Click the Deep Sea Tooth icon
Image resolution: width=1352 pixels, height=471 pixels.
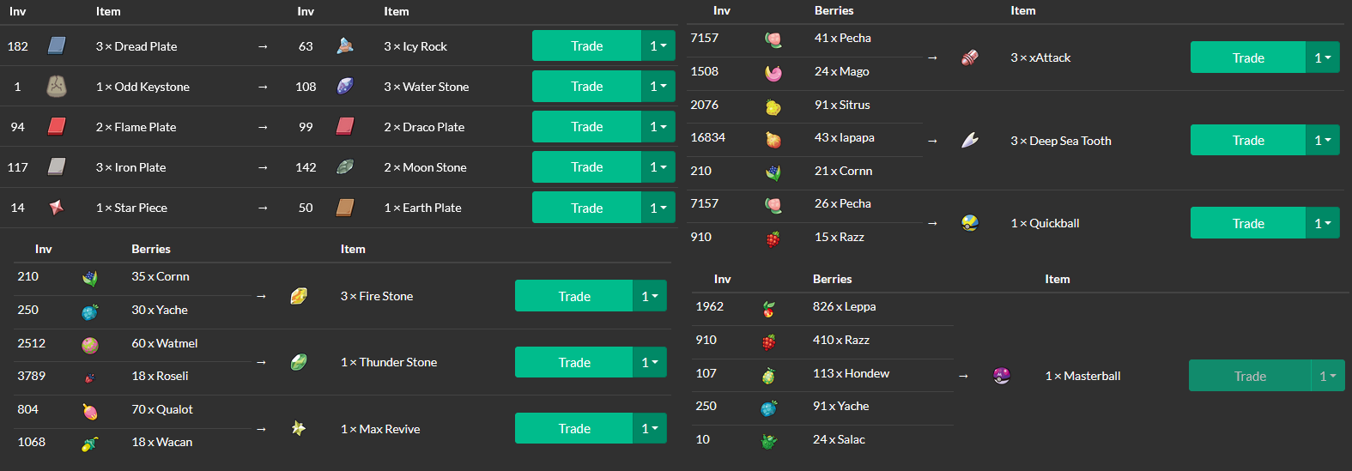coord(970,140)
